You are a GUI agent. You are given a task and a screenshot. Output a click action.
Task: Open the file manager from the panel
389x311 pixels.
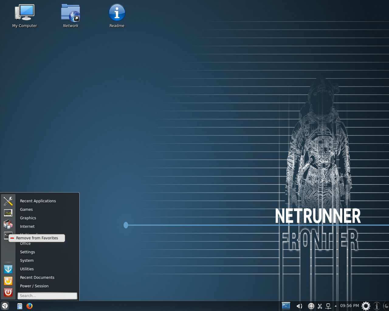pyautogui.click(x=20, y=306)
